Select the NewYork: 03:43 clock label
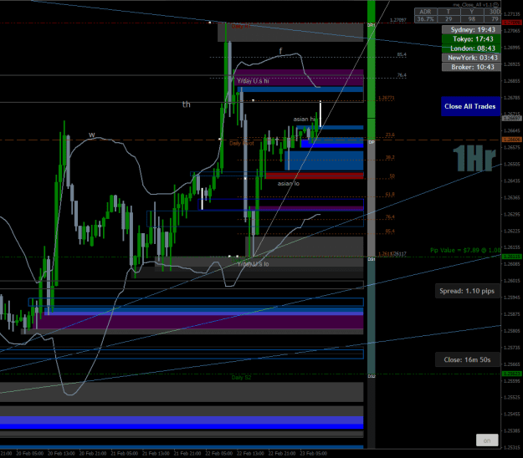The width and height of the screenshot is (523, 458). coord(471,58)
